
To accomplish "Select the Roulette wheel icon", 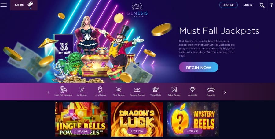I will tap(211, 90).
